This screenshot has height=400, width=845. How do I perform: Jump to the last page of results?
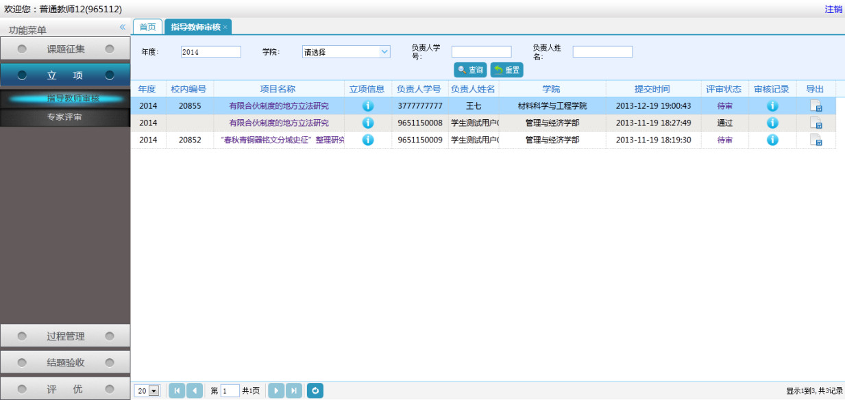[294, 390]
